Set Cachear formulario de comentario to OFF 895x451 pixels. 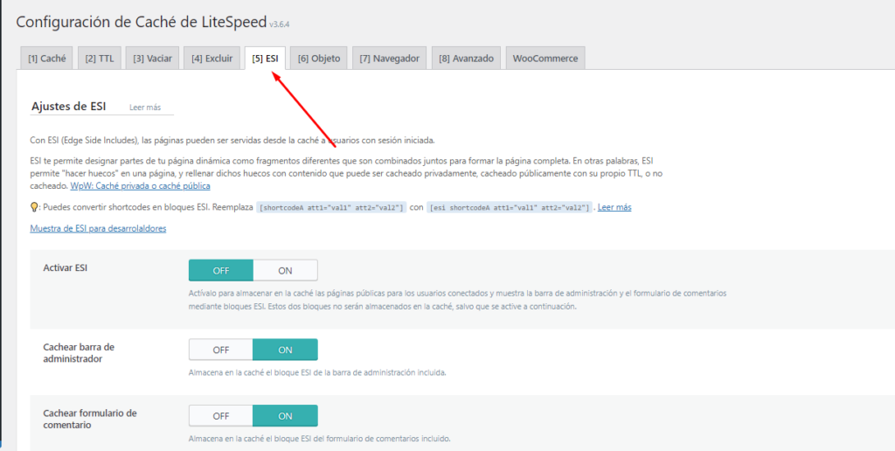coord(221,416)
